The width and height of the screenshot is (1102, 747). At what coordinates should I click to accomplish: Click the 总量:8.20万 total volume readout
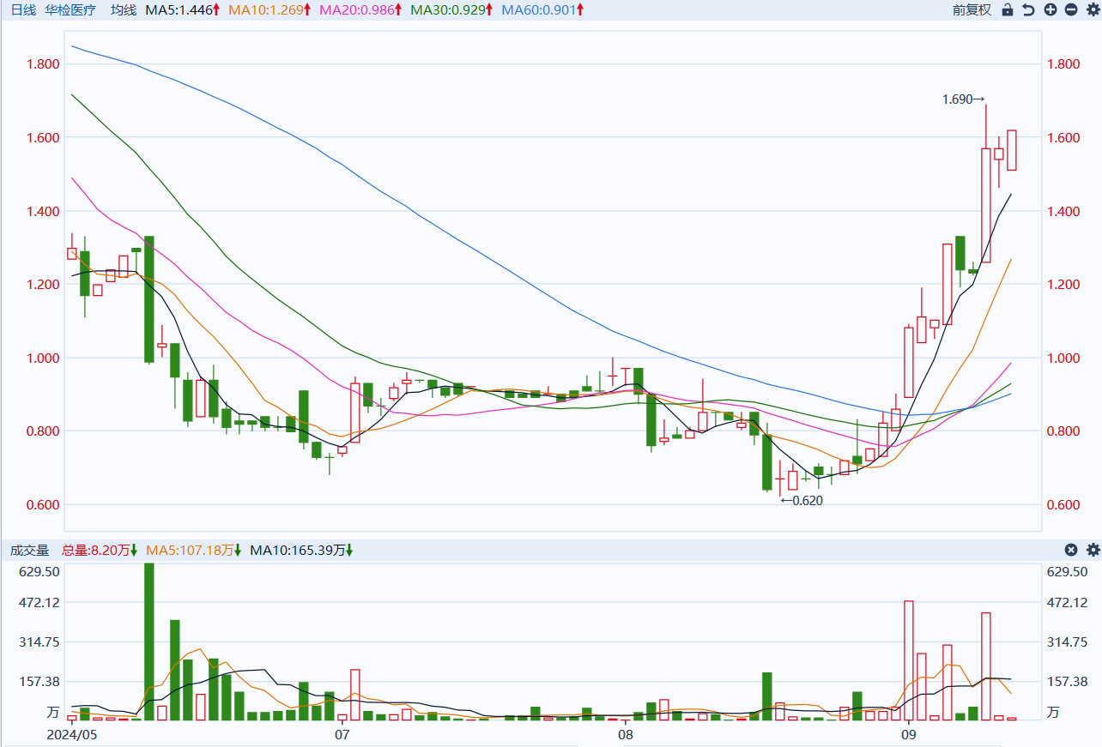(x=100, y=550)
